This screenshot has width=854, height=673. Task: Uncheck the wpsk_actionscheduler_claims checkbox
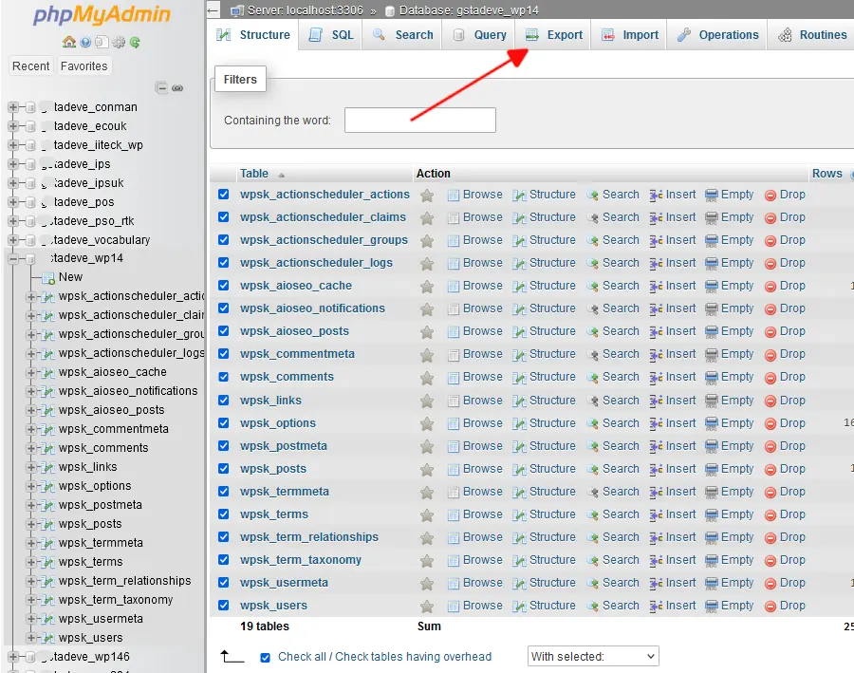[223, 216]
